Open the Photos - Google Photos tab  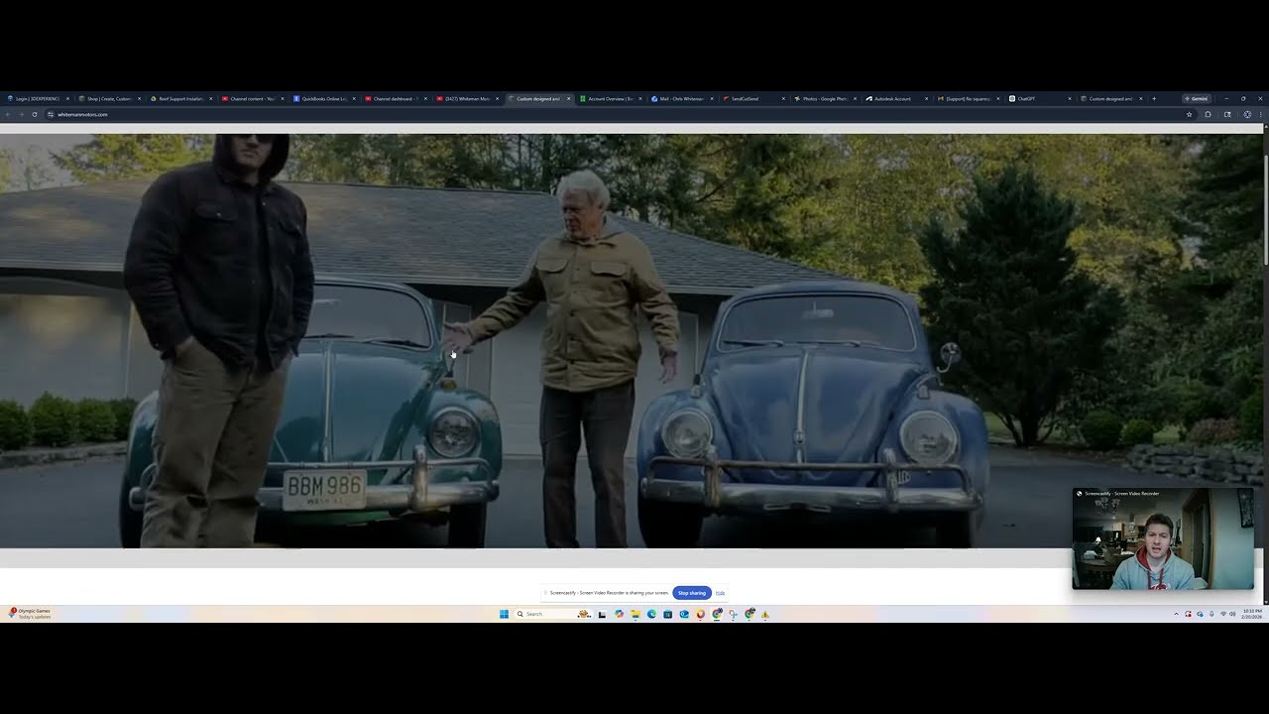point(825,99)
